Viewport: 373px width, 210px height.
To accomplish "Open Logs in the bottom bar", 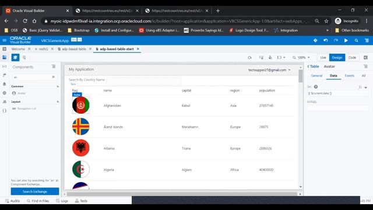I will 62,201.
